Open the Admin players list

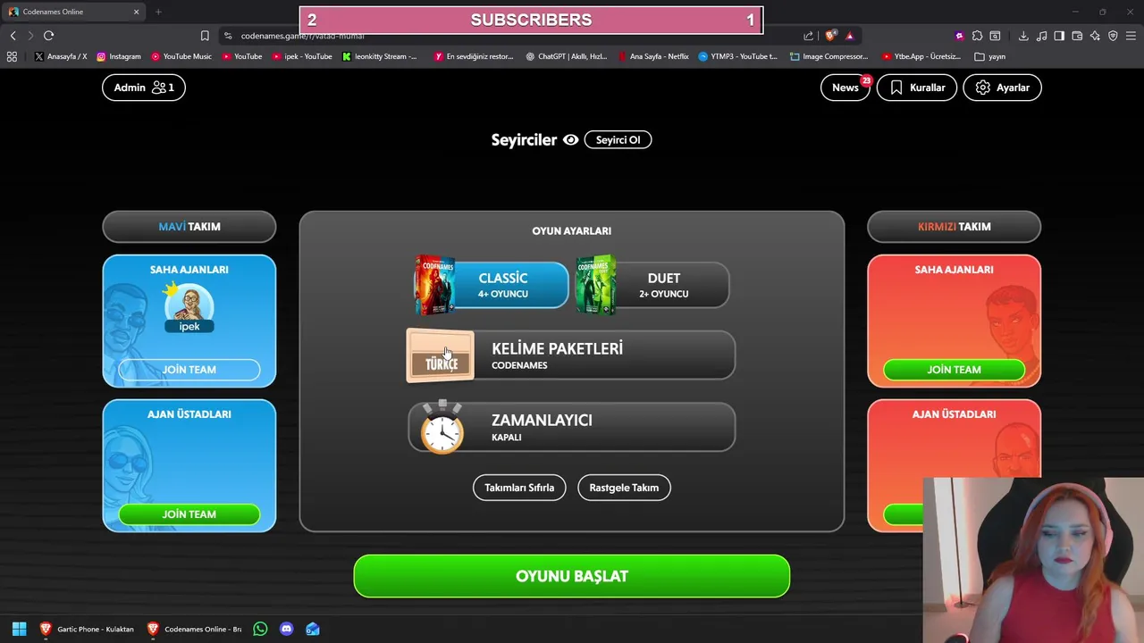143,88
